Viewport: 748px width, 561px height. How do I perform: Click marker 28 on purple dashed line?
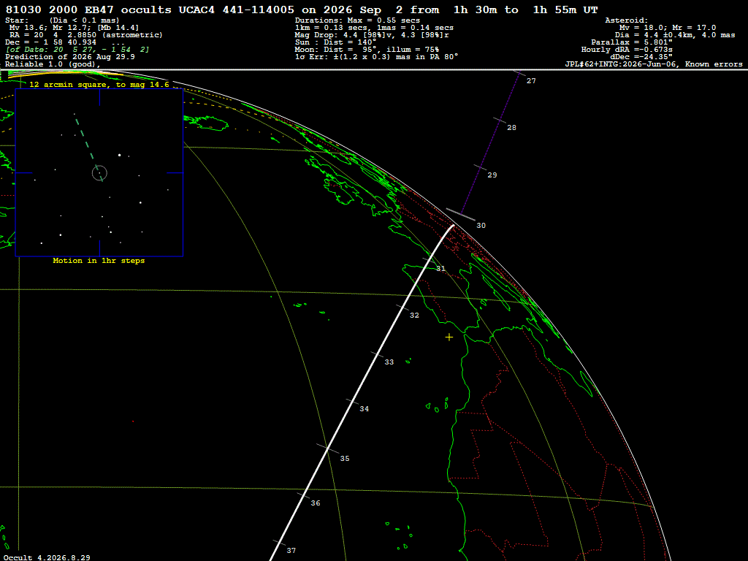coord(511,128)
